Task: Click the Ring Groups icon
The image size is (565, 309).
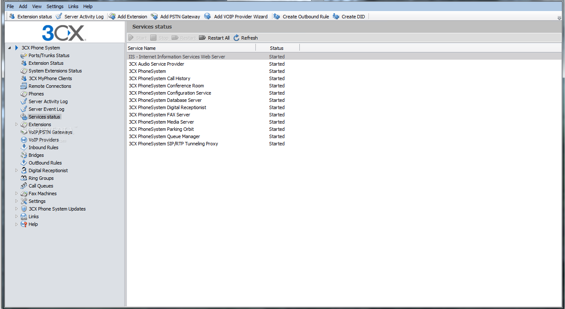Action: click(24, 178)
